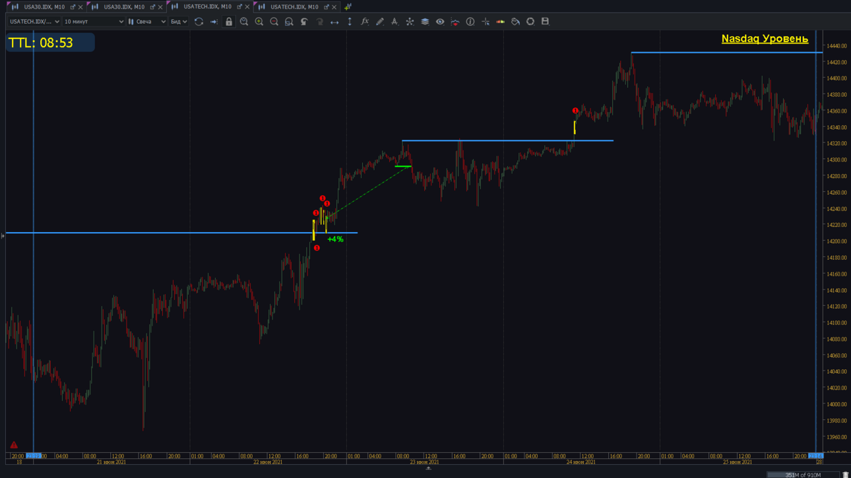This screenshot has height=478, width=851.
Task: Click the +4% green chart label
Action: click(335, 239)
